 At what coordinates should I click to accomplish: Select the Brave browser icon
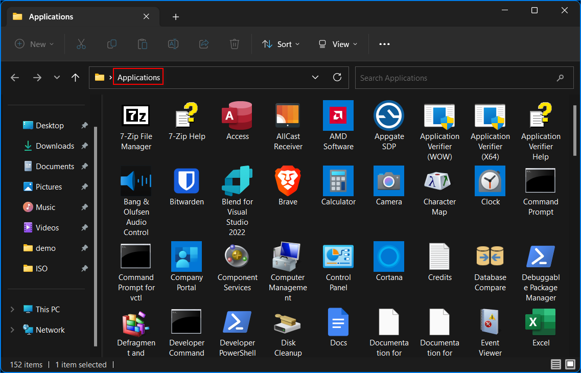click(288, 181)
